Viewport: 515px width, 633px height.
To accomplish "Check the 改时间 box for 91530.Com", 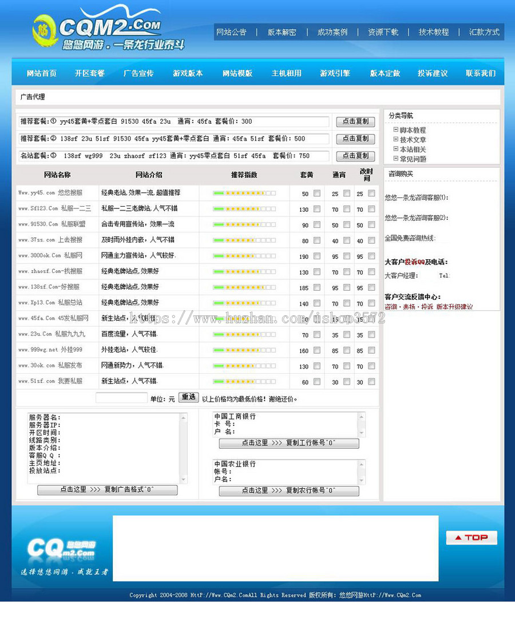I will 372,224.
